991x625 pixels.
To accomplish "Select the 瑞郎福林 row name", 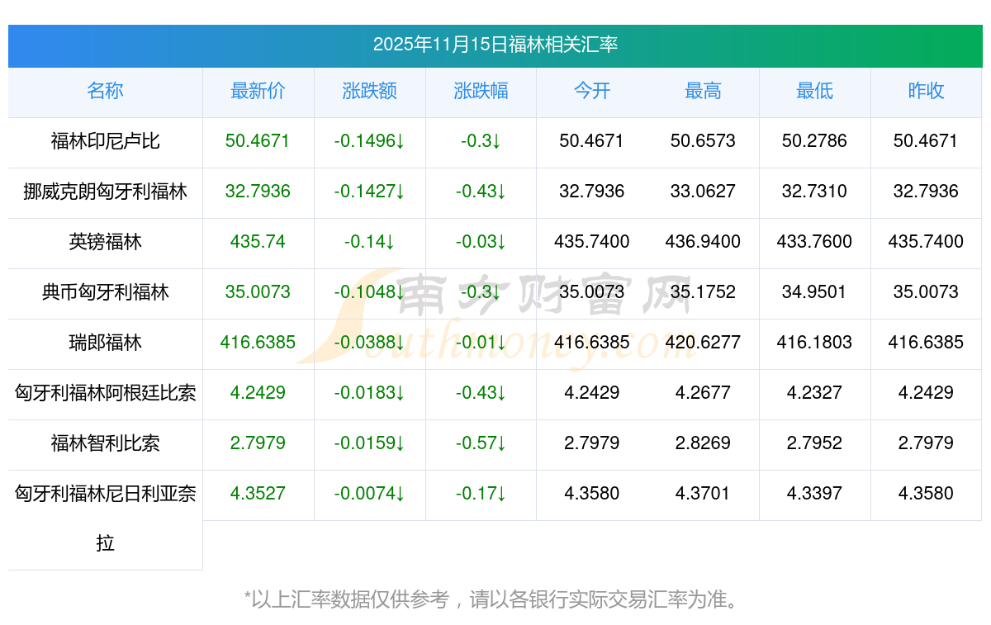I will coord(105,343).
